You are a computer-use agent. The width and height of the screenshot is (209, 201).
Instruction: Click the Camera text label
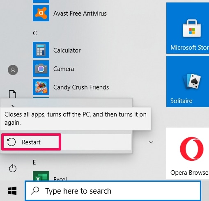click(x=64, y=69)
